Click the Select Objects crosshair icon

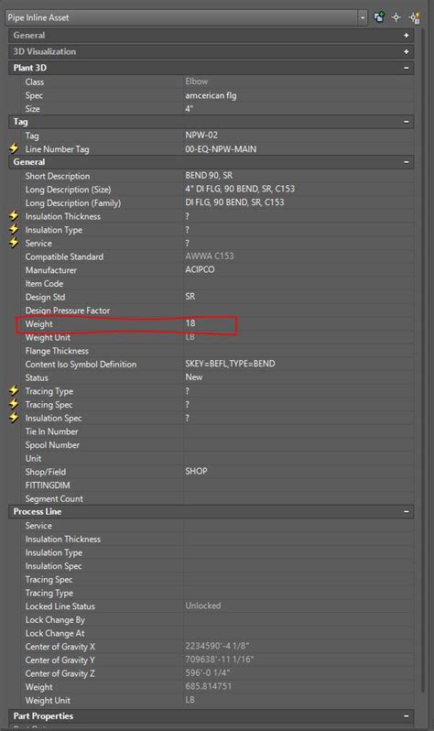396,17
